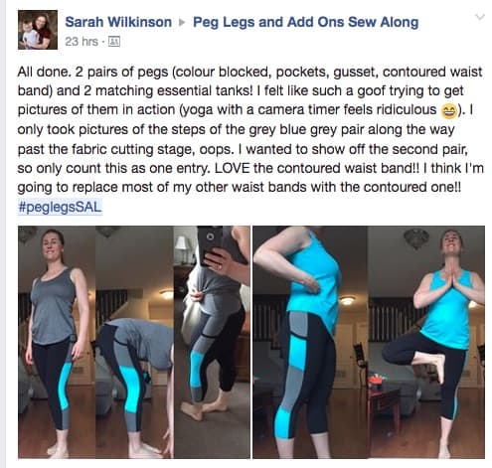Click the phone shown in mirror selfie

pyautogui.click(x=212, y=243)
